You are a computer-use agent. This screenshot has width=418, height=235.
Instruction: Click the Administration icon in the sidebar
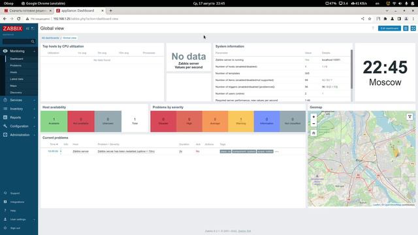click(5, 135)
